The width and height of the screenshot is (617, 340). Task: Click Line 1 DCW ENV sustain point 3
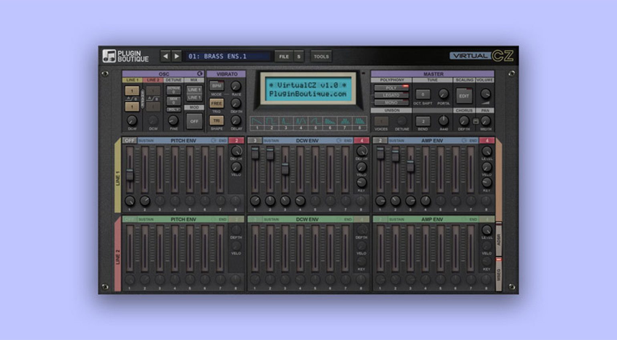(255, 140)
